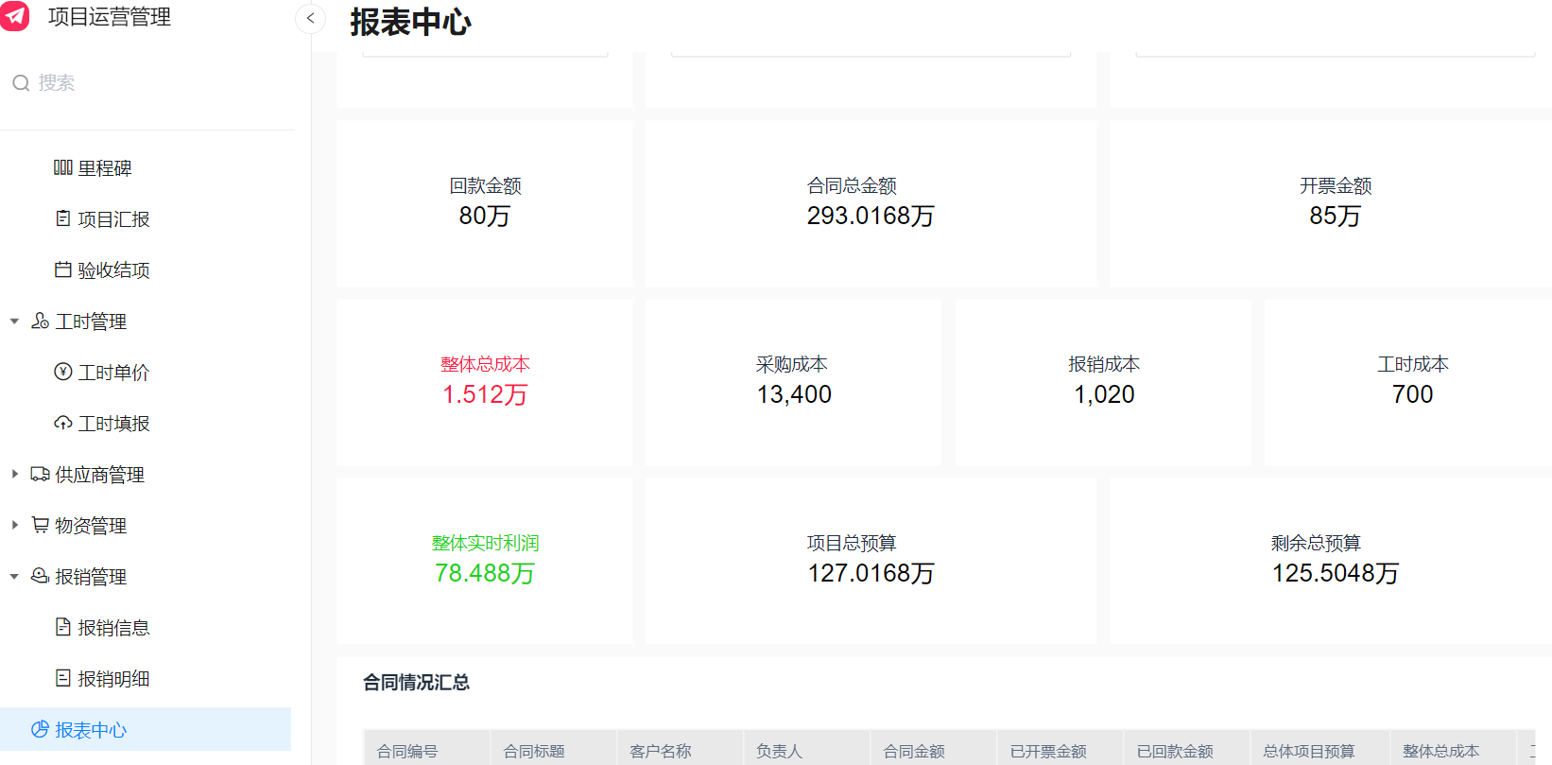Open the 里程碑 menu item
The height and width of the screenshot is (765, 1552).
[x=105, y=168]
